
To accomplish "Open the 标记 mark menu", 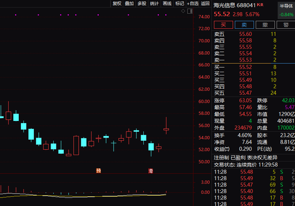I will pos(180,3).
